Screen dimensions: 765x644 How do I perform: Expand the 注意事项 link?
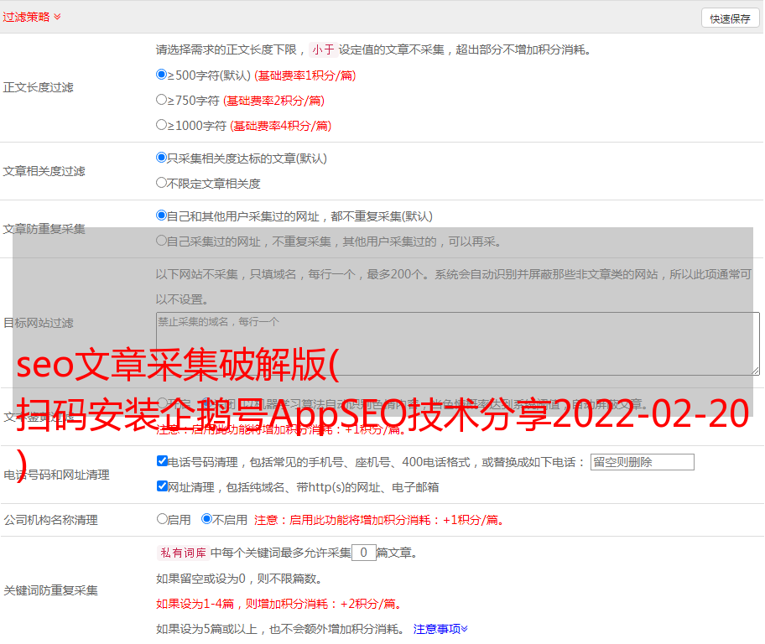(440, 629)
